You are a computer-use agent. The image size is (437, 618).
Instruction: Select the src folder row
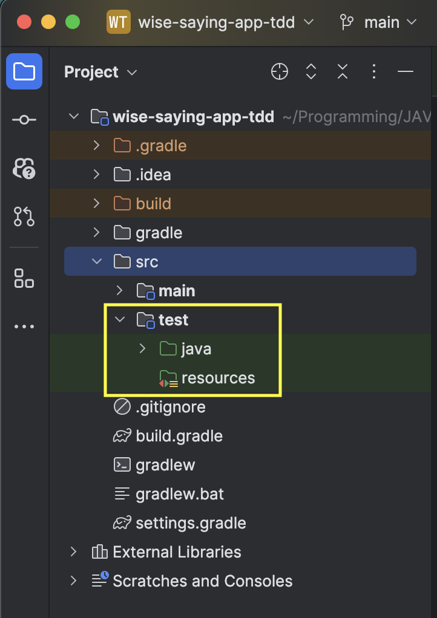(x=240, y=261)
